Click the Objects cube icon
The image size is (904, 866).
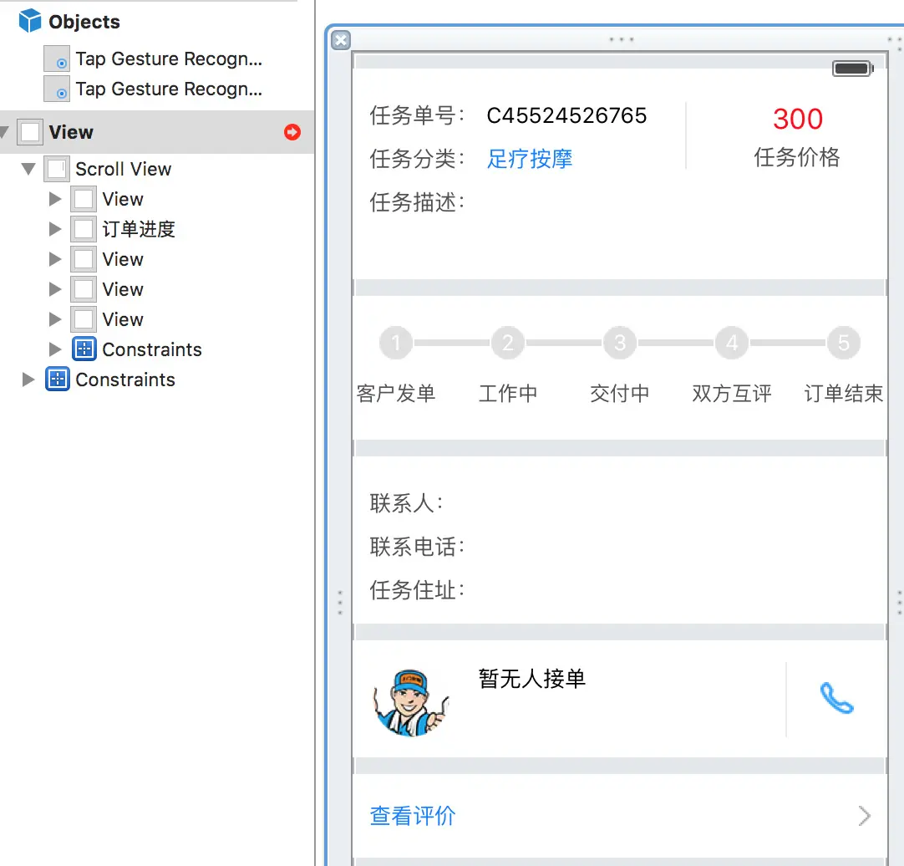(29, 21)
